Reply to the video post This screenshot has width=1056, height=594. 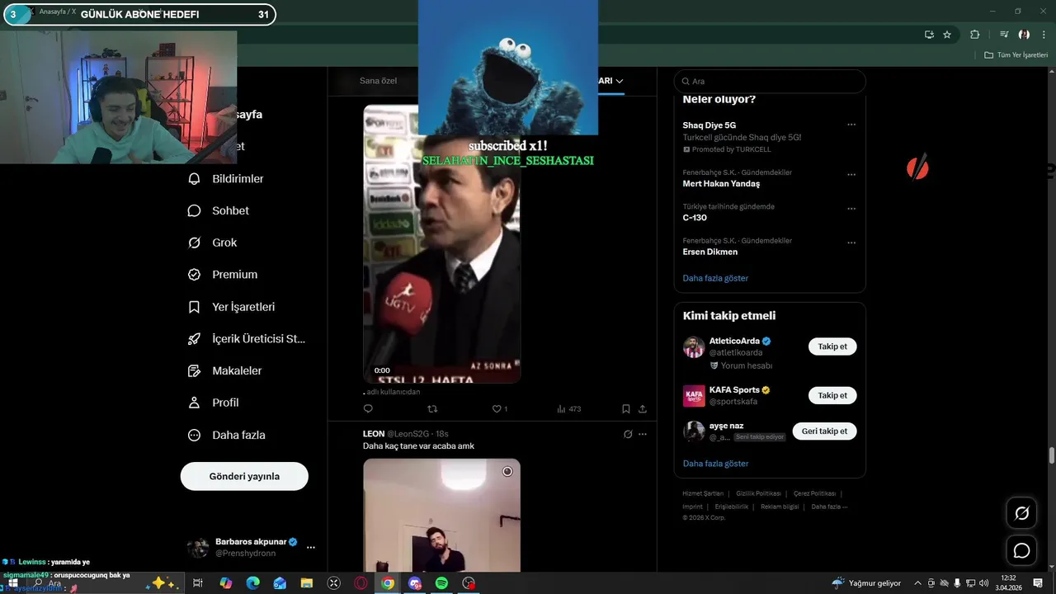pos(368,408)
